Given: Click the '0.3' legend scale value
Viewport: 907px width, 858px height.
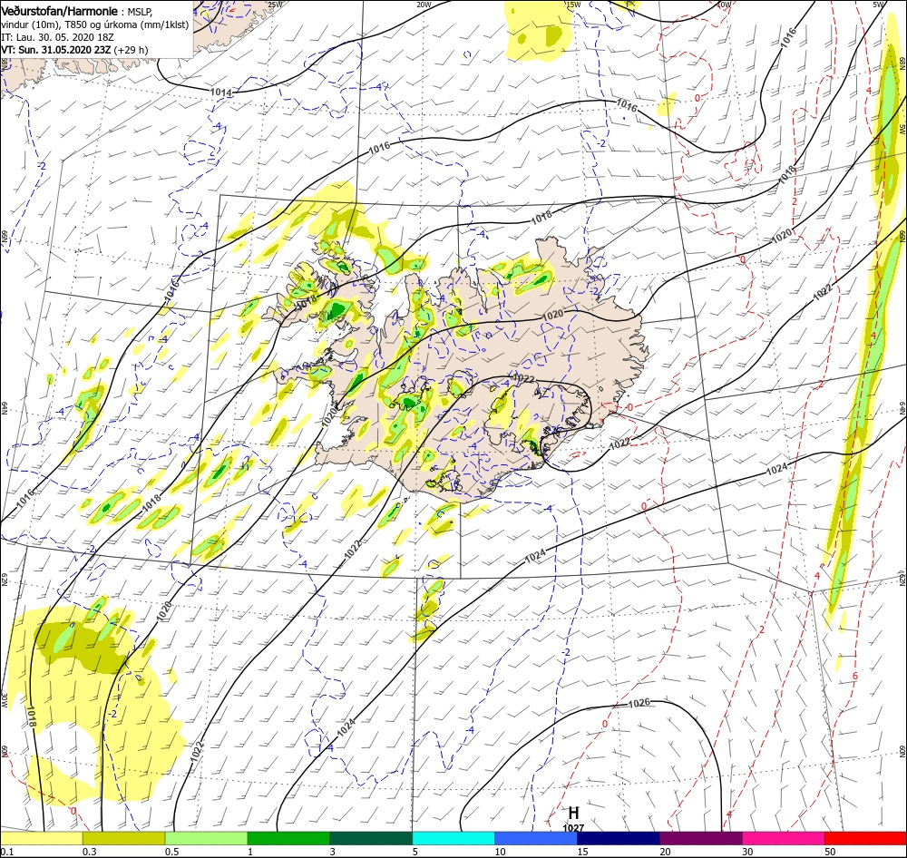Looking at the screenshot, I should [x=89, y=852].
